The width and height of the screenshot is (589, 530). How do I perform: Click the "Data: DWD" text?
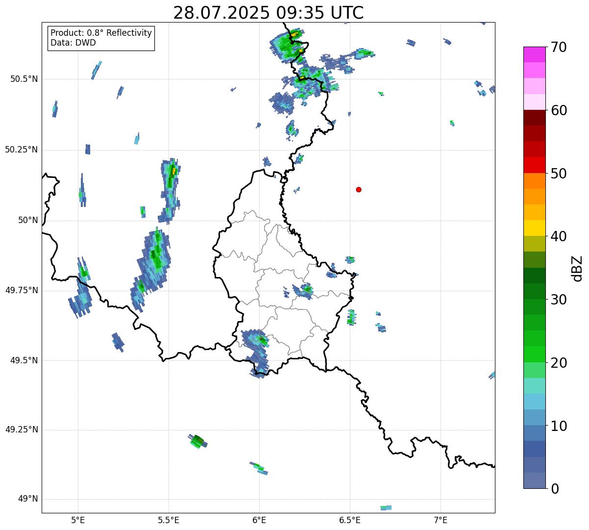tap(73, 43)
